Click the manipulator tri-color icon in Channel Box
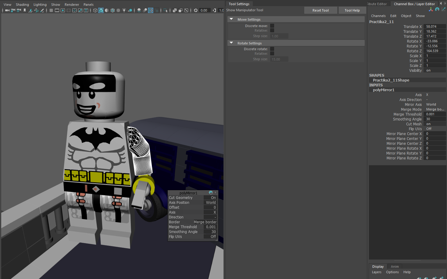Image resolution: width=447 pixels, height=279 pixels. (x=431, y=9)
